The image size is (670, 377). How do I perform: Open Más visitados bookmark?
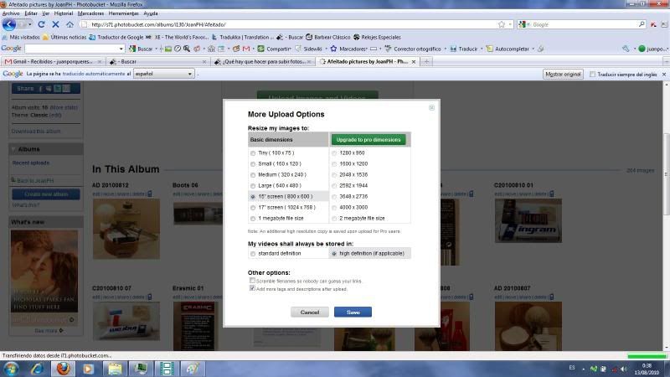tap(21, 37)
